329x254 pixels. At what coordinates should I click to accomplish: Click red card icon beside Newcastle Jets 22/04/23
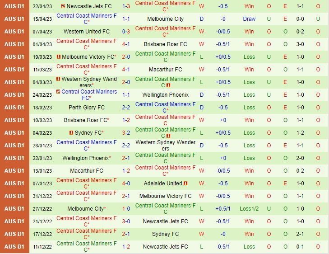[x=63, y=6]
